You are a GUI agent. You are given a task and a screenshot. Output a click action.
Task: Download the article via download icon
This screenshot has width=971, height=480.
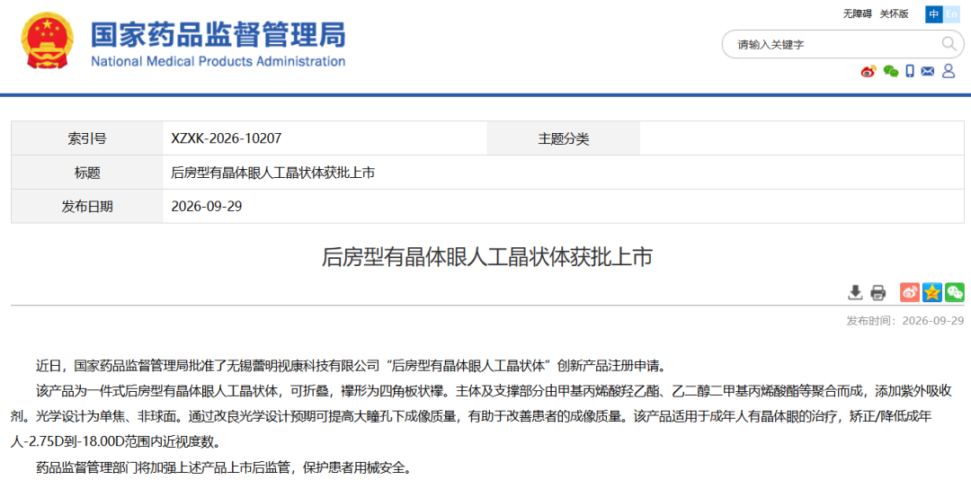pos(855,292)
